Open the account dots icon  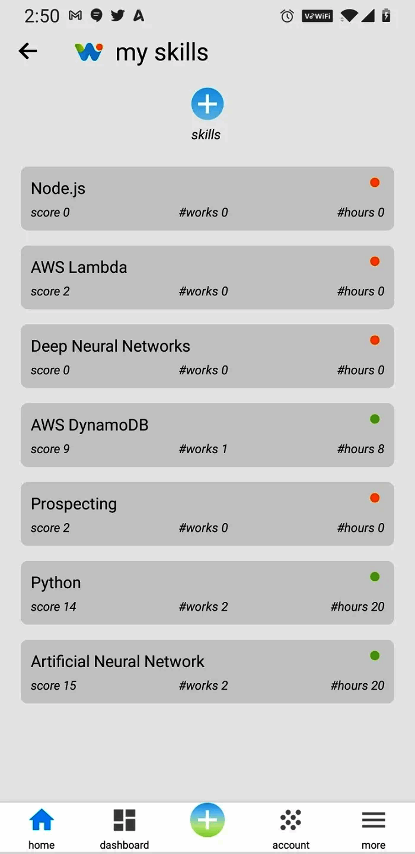point(290,821)
